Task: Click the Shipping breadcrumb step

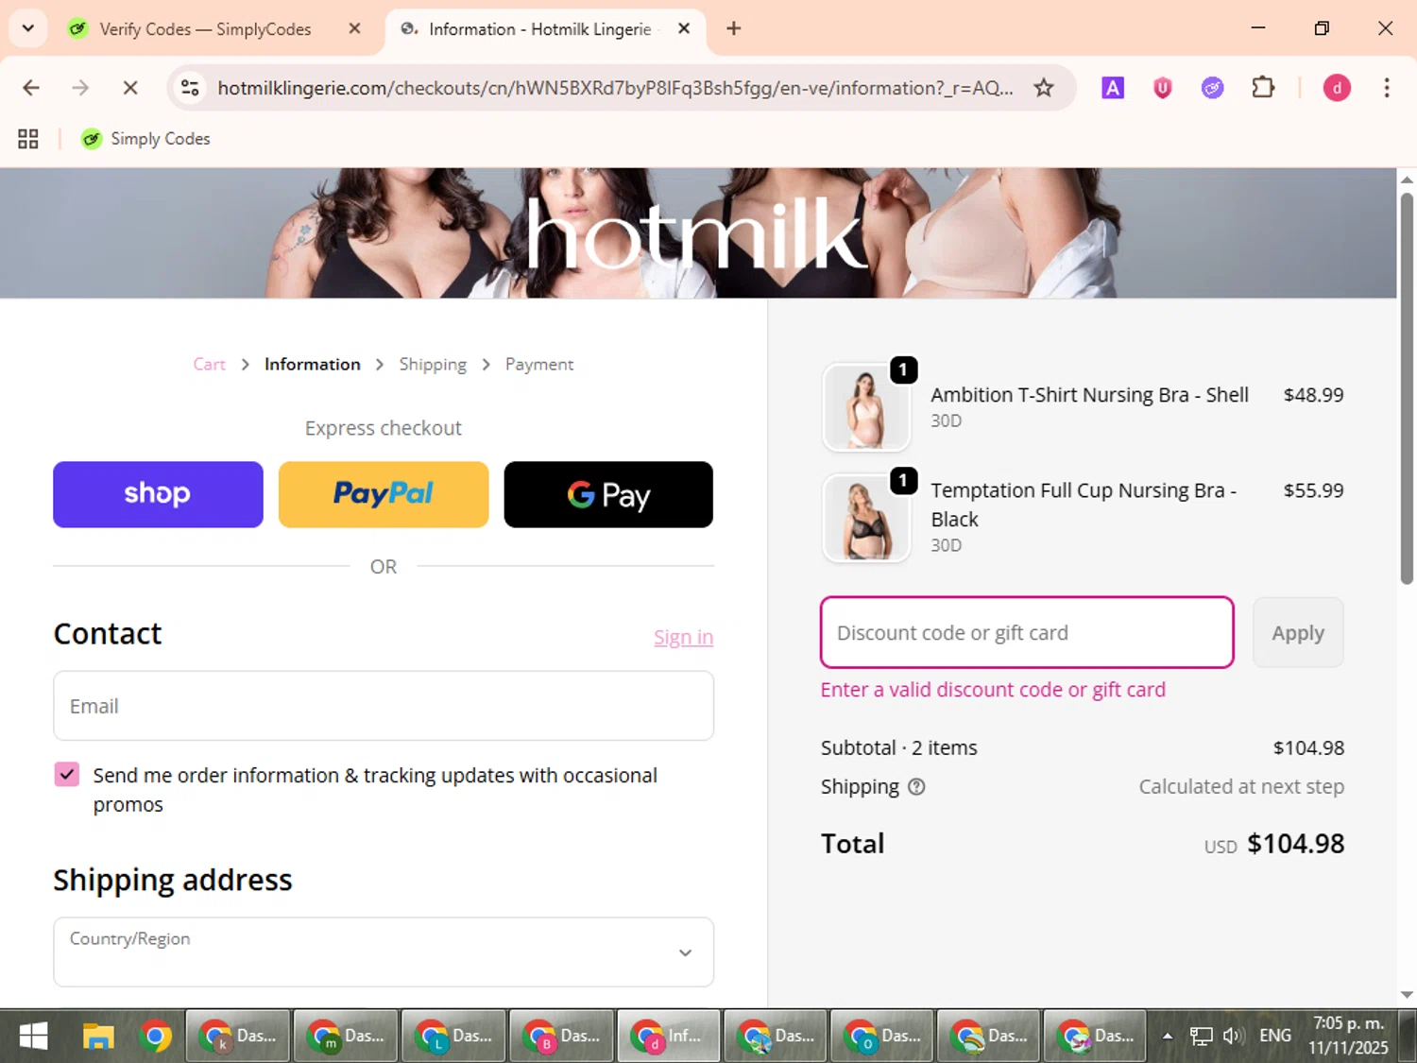Action: pyautogui.click(x=433, y=364)
